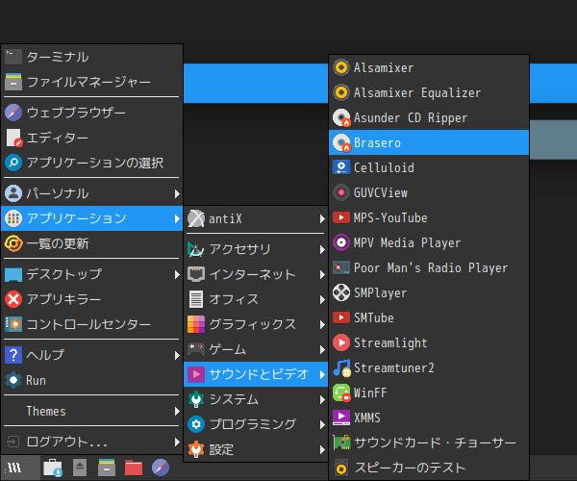Expand the デスクトップ submenu arrow
This screenshot has height=481, width=577.
tap(177, 274)
